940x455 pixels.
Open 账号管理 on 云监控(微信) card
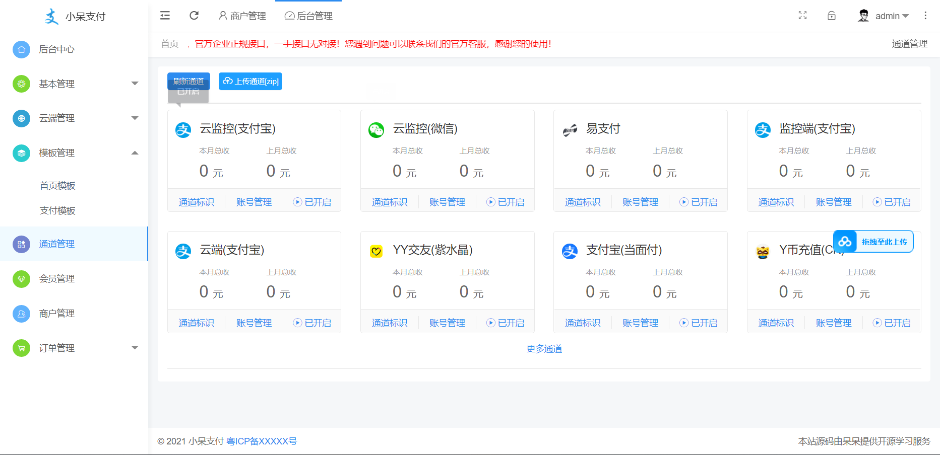point(447,202)
